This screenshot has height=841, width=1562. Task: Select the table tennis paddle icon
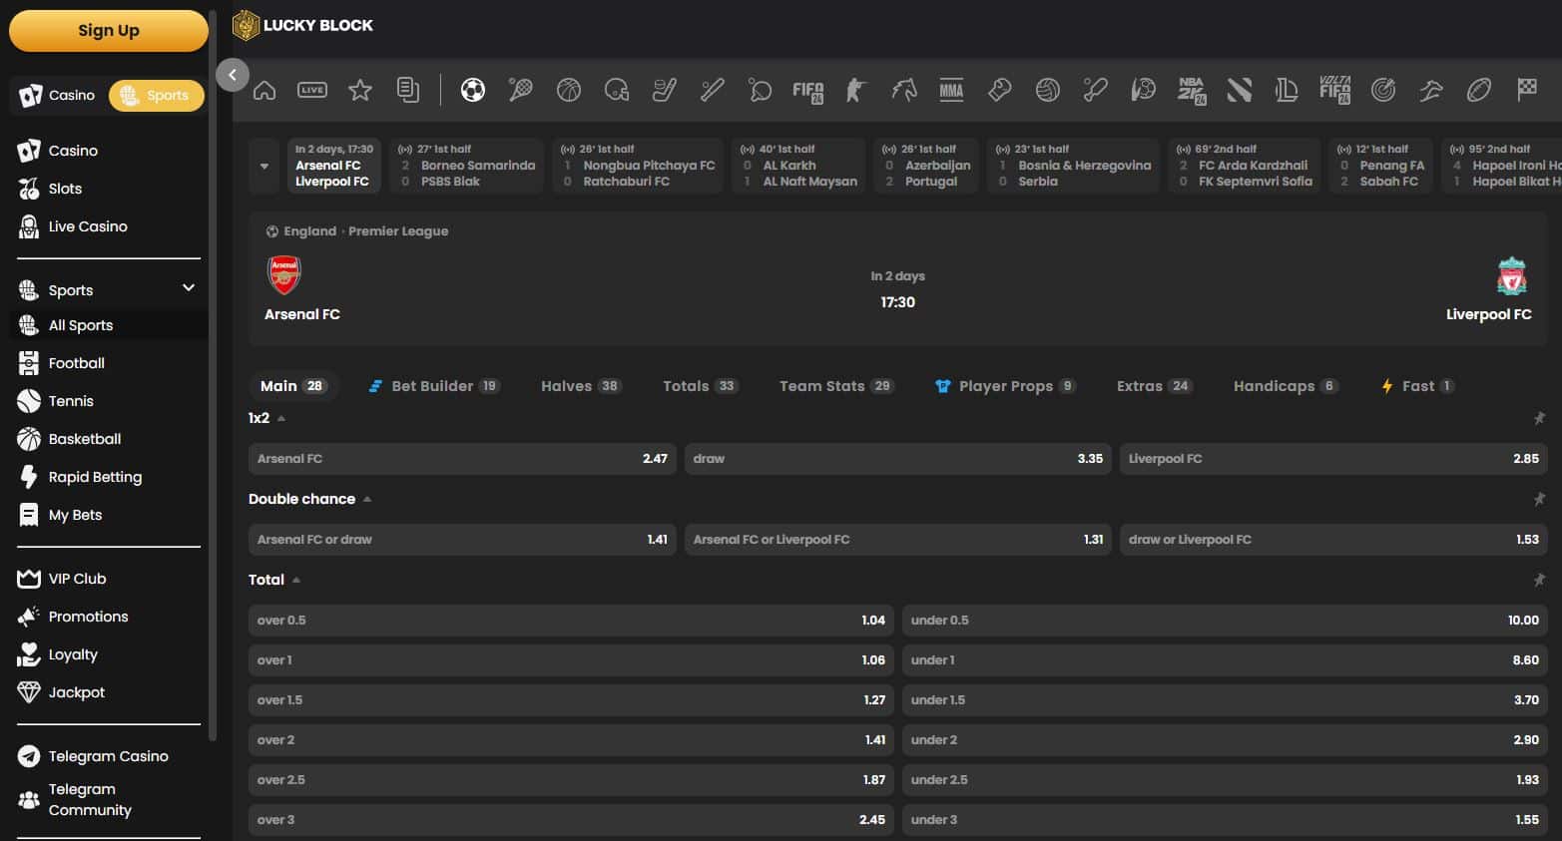point(761,91)
